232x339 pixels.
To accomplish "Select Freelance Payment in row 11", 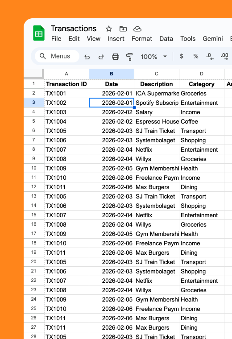I will (157, 178).
